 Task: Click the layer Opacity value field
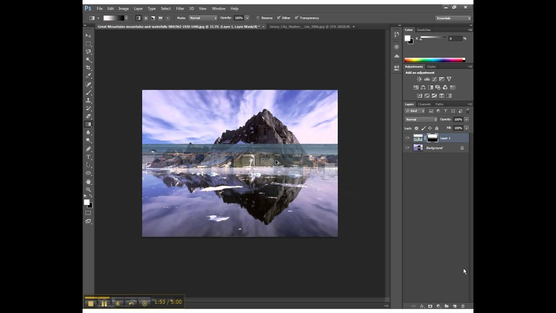458,120
